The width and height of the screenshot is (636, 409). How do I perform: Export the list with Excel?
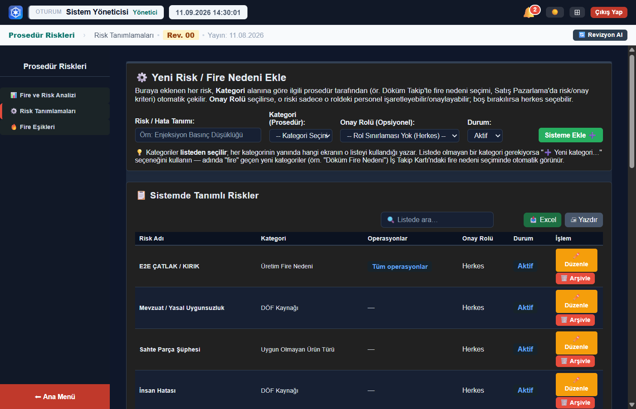tap(543, 220)
